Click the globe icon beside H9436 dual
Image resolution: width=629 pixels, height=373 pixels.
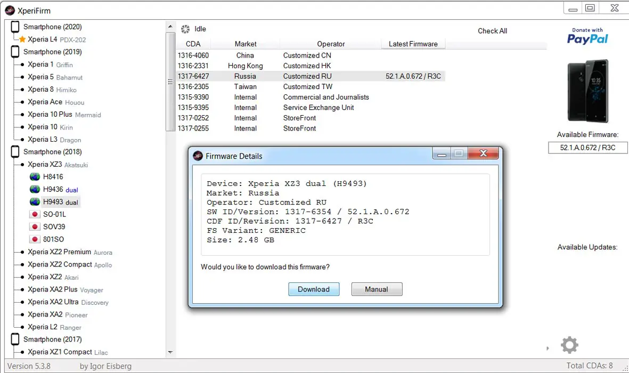[35, 189]
